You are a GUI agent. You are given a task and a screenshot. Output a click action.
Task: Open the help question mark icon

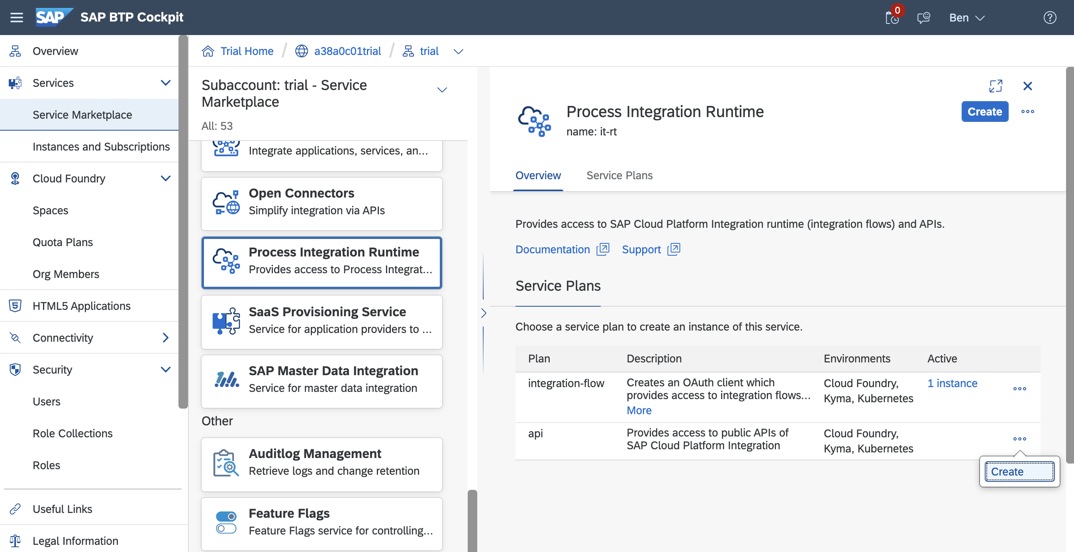1049,18
